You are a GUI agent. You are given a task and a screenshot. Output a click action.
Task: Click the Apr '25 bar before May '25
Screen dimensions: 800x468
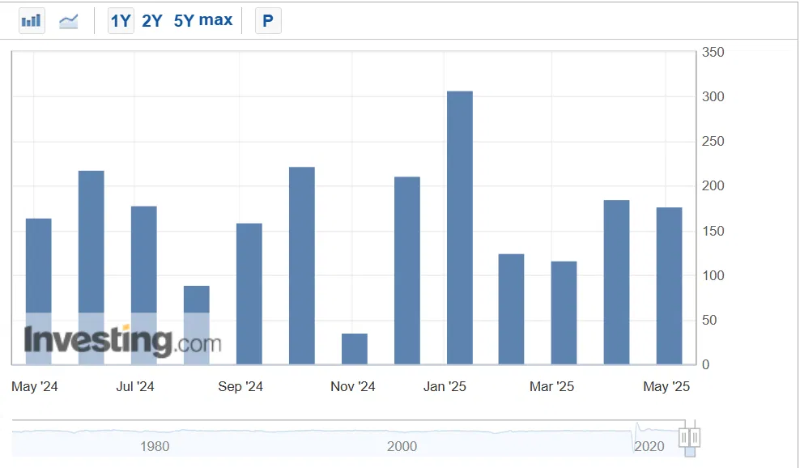(616, 283)
